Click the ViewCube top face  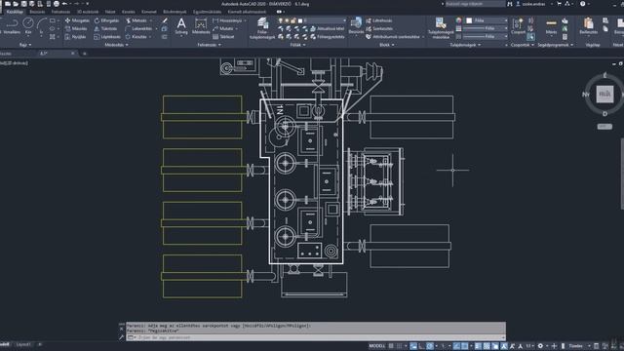tap(604, 95)
